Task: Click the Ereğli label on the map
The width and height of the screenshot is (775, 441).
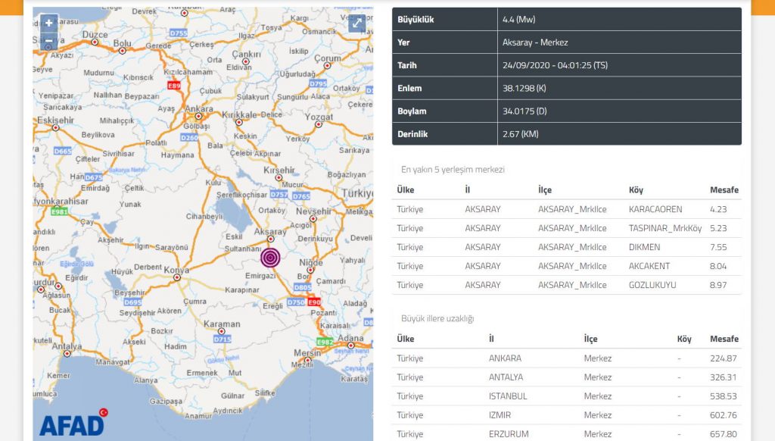Action: tap(272, 306)
